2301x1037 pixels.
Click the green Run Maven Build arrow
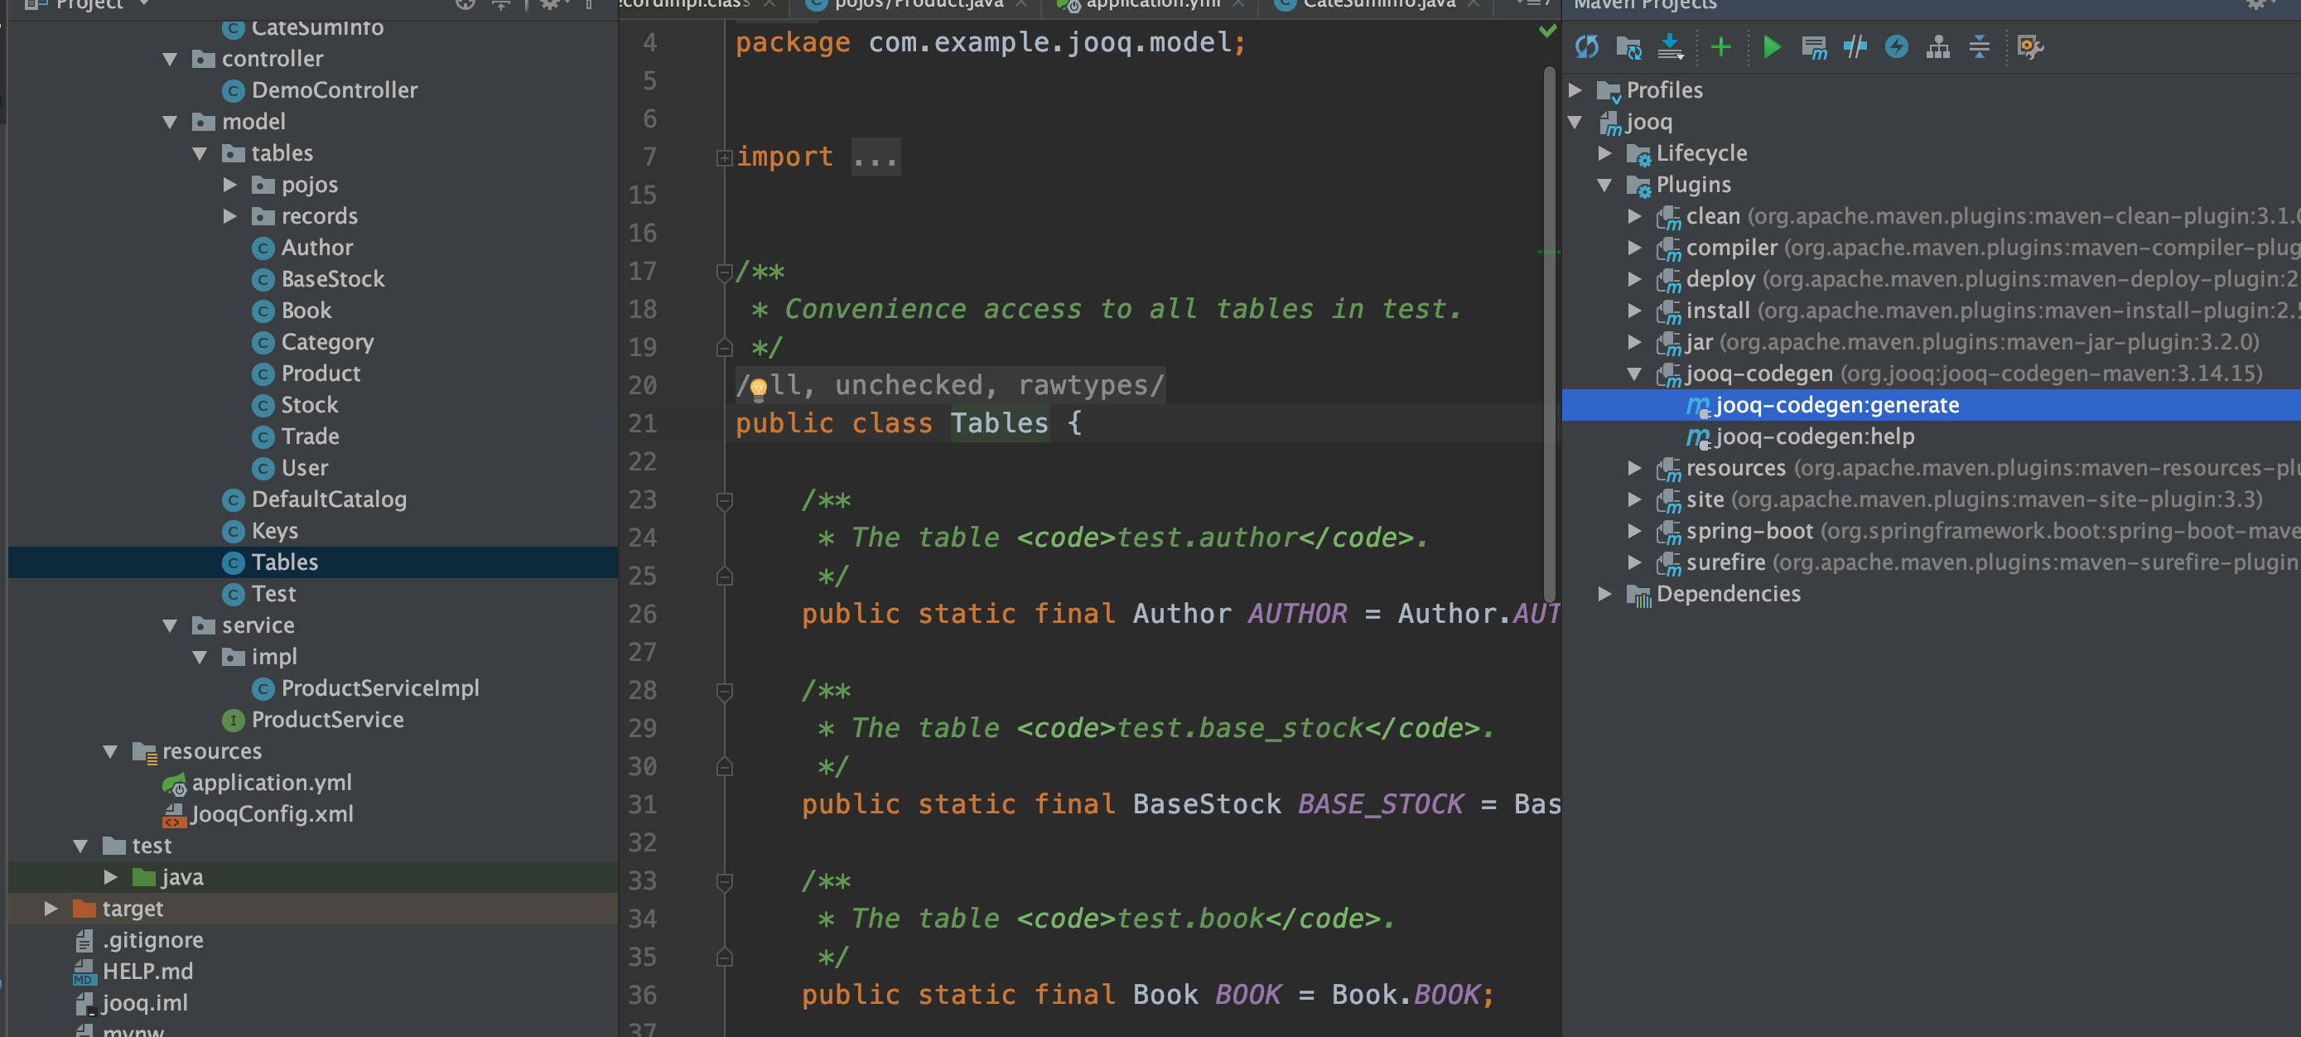click(x=1773, y=46)
